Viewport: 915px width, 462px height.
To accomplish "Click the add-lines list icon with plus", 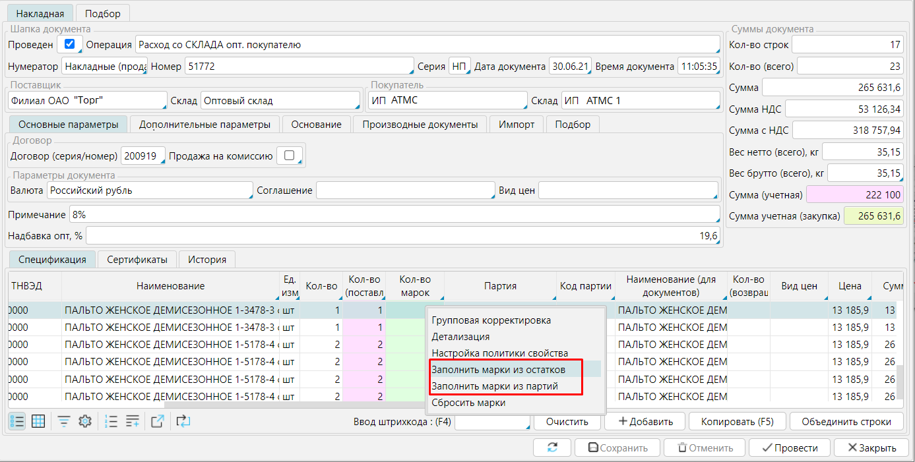I will [133, 422].
